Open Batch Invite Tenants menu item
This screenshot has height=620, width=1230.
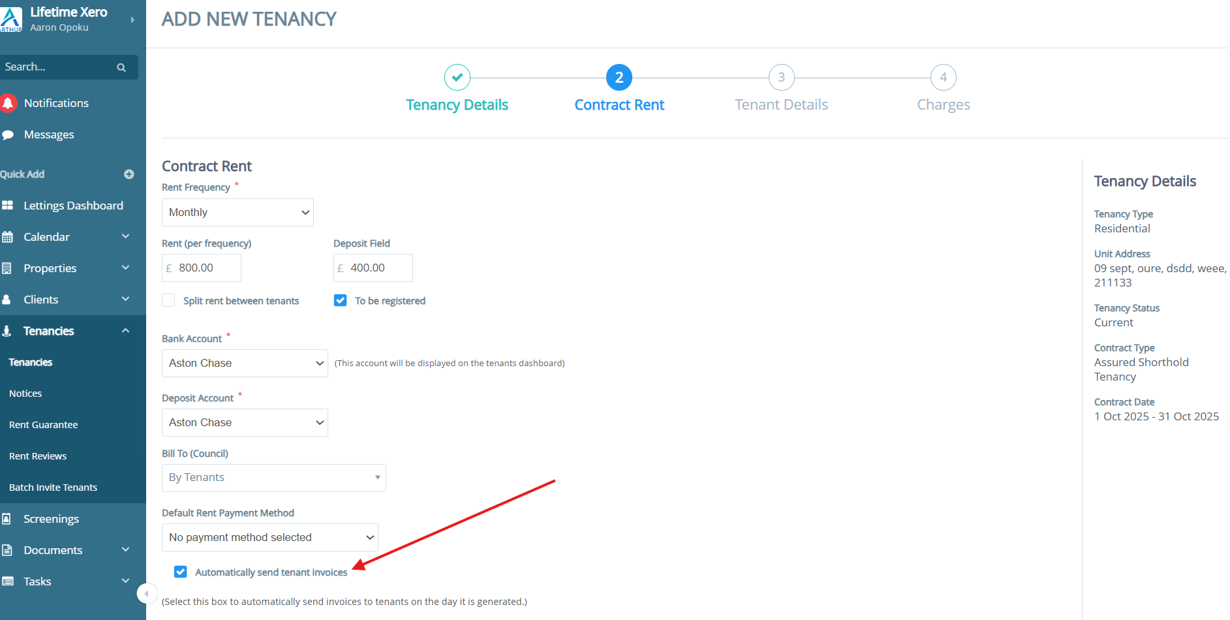[x=54, y=488]
